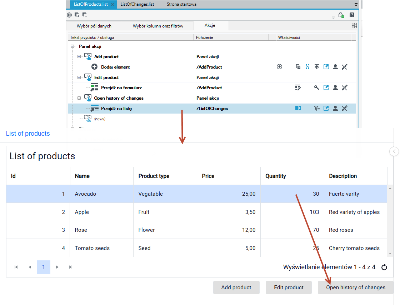Click the Edit product button
400x305 pixels.
coord(289,287)
